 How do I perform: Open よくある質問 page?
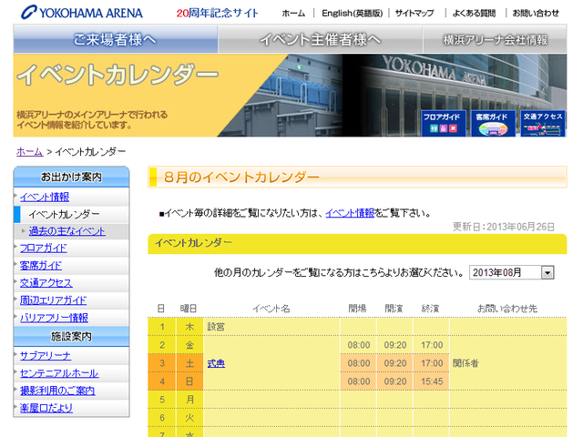point(474,14)
